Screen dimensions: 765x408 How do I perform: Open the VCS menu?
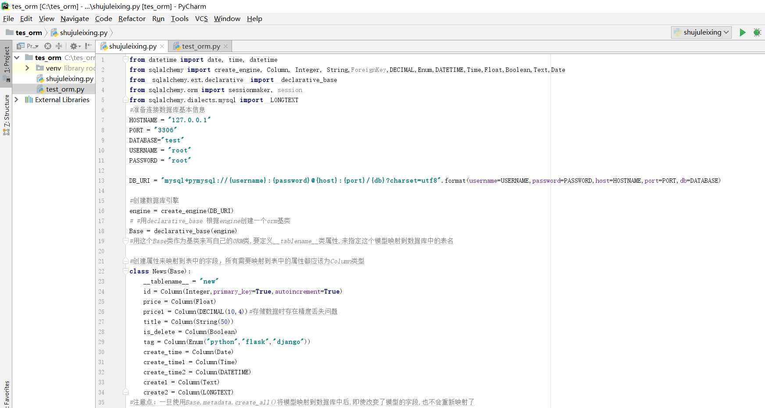coord(201,18)
